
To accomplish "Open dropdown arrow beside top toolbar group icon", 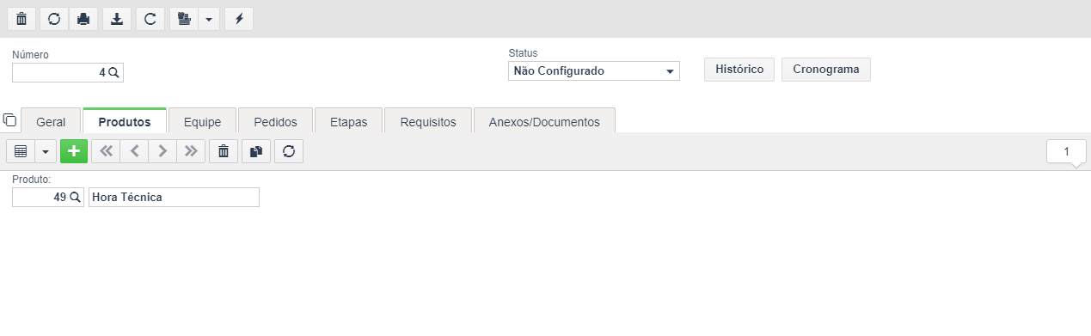I will click(x=209, y=19).
